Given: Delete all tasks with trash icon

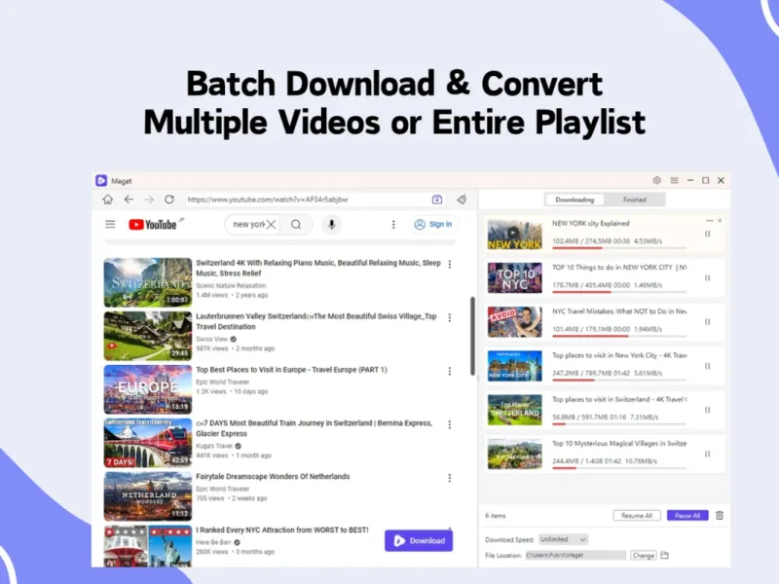Looking at the screenshot, I should click(720, 516).
